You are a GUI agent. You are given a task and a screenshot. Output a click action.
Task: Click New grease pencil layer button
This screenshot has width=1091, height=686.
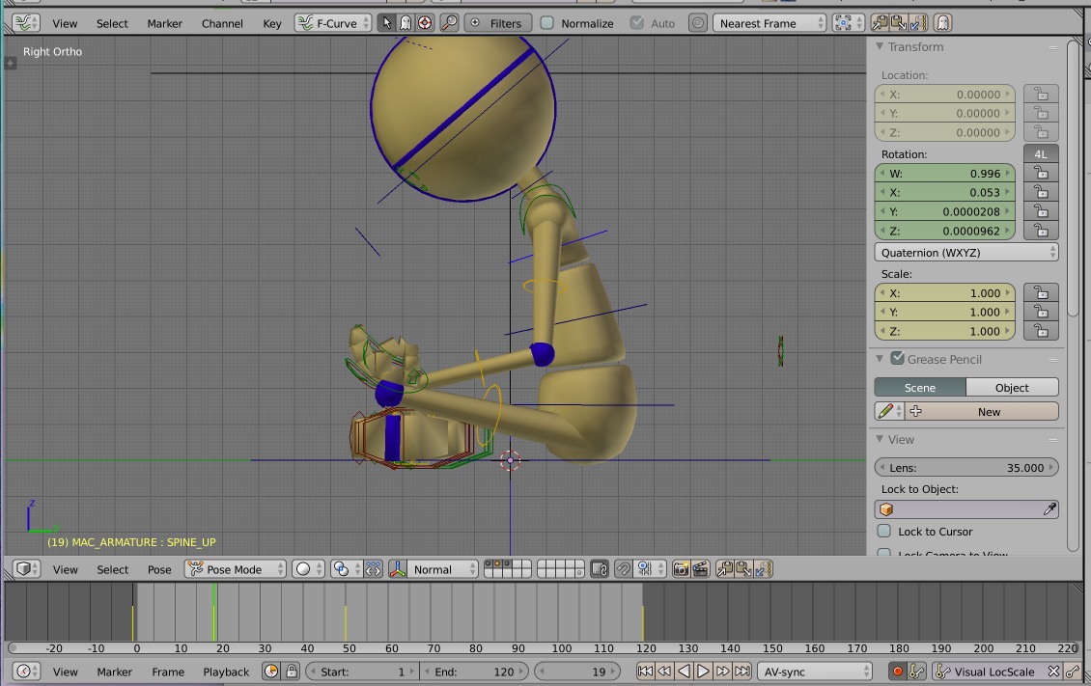982,411
